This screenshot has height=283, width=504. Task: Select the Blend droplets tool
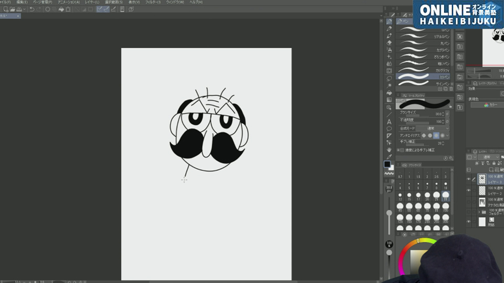[389, 64]
